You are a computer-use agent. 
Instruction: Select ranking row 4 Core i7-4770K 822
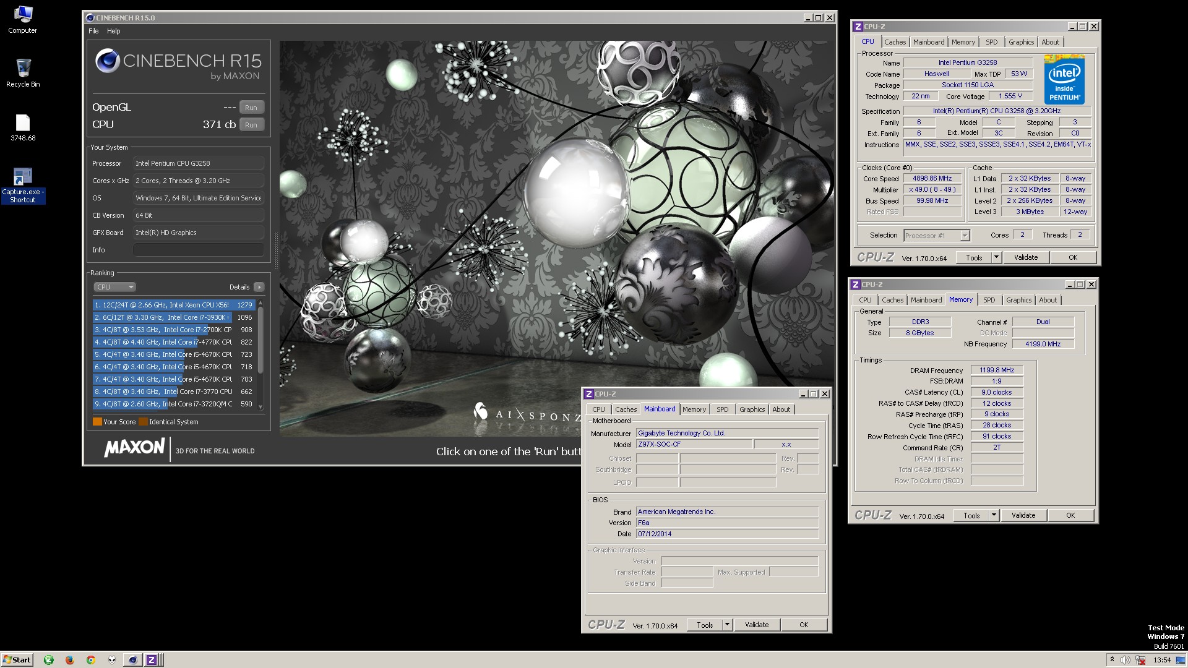(174, 342)
